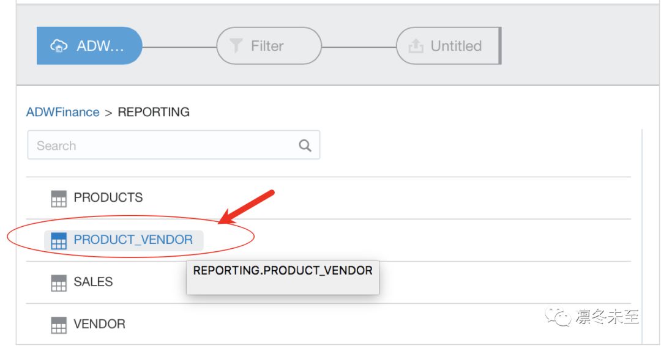Screen dimensions: 661x346
Task: Open the ADWFinance breadcrumb link
Action: point(63,112)
